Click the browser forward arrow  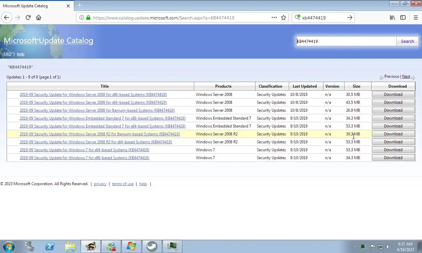[x=17, y=18]
